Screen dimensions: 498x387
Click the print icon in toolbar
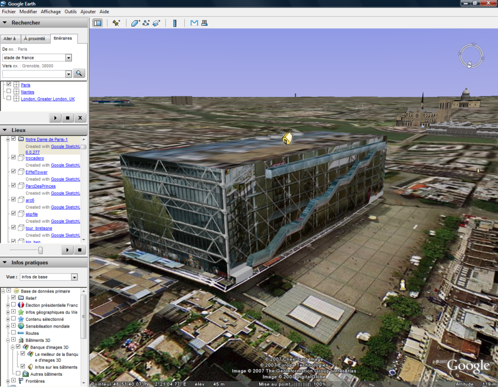(x=205, y=23)
